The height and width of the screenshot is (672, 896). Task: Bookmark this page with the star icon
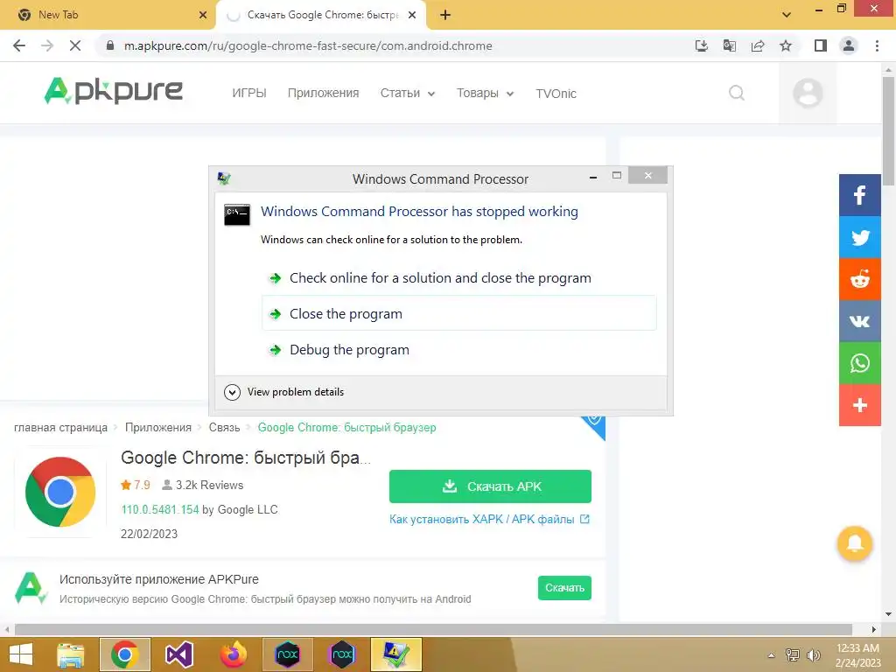tap(786, 45)
